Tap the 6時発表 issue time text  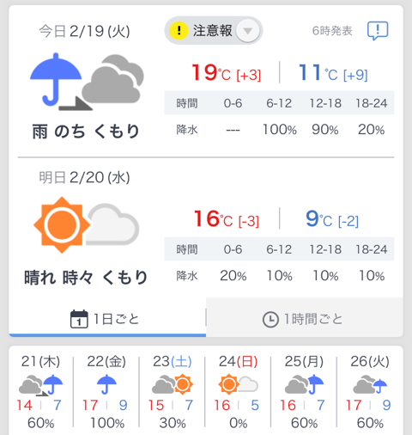(332, 31)
